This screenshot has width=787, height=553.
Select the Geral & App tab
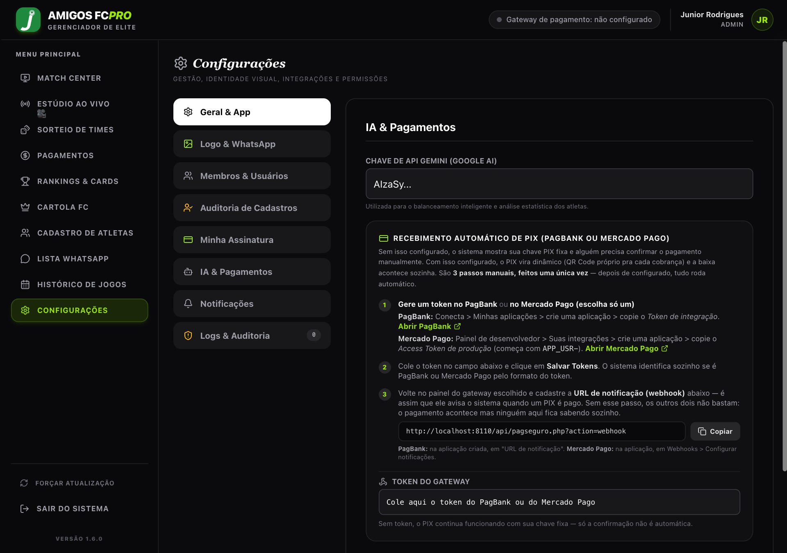tap(252, 112)
